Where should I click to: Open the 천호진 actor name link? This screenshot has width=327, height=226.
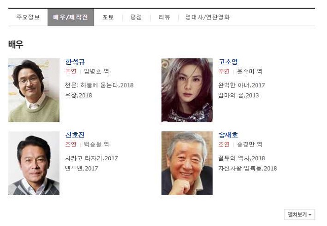coord(75,135)
